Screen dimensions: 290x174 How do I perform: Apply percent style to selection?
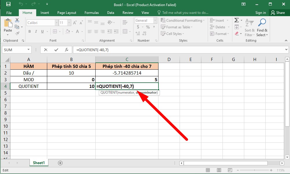pyautogui.click(x=147, y=27)
